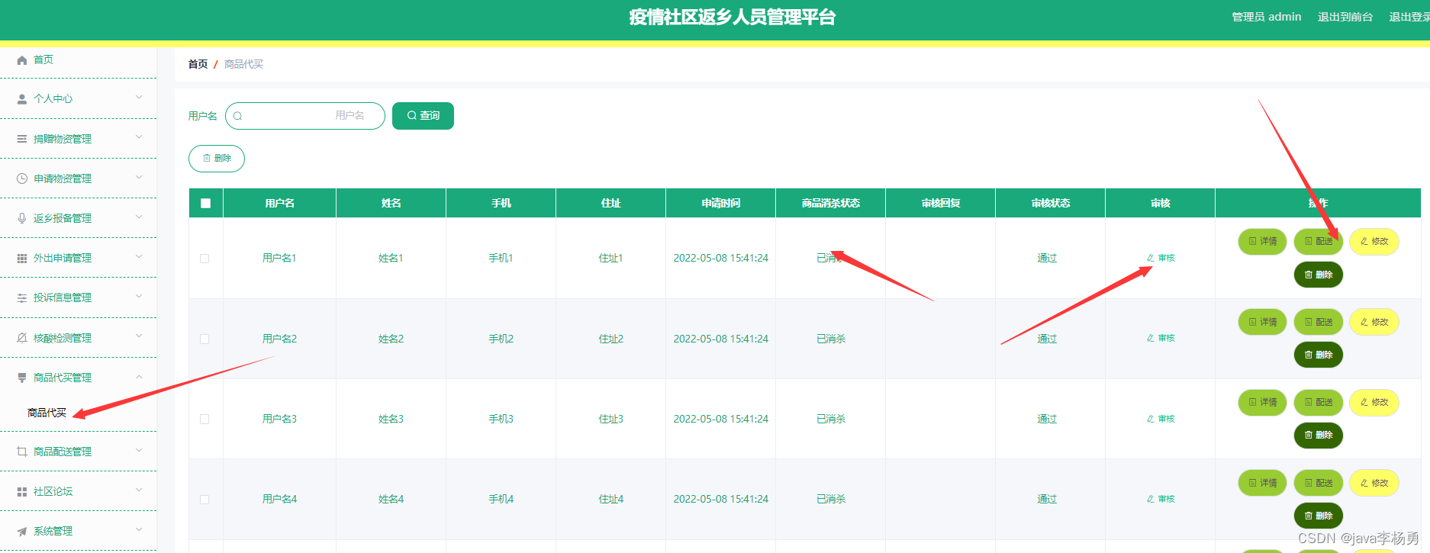Click 详情 button in 用户名3 row

click(x=1262, y=402)
